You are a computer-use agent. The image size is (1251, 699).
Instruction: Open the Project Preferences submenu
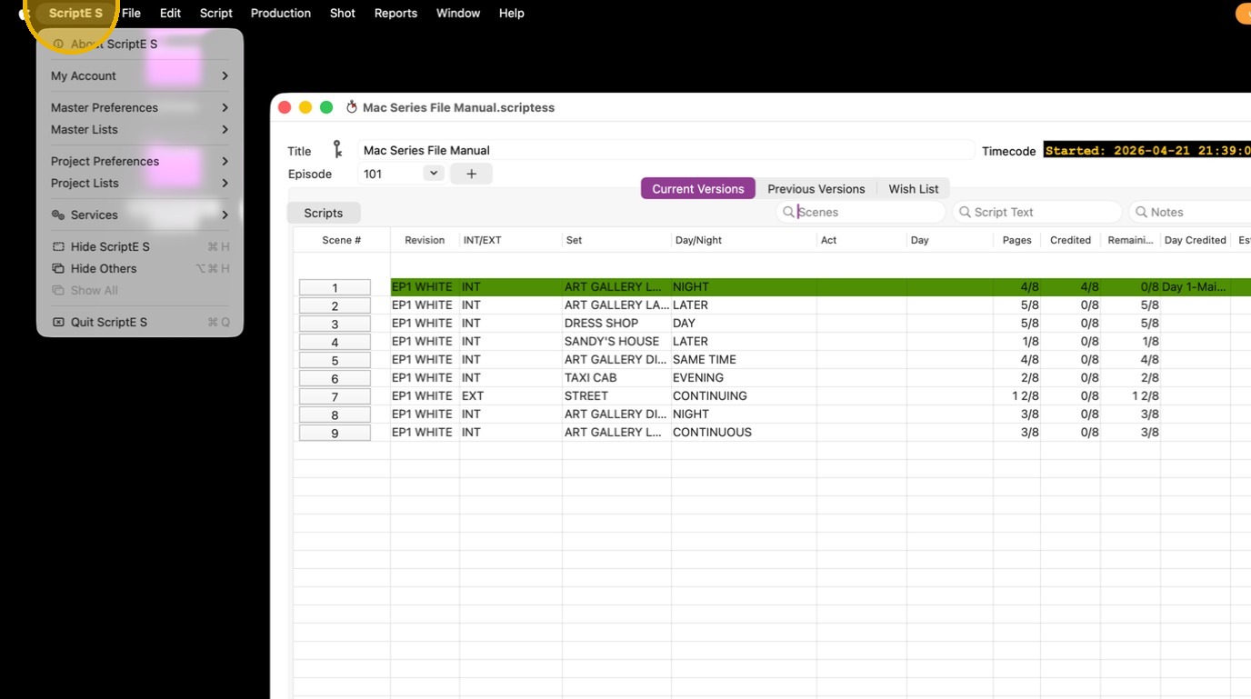pos(140,161)
